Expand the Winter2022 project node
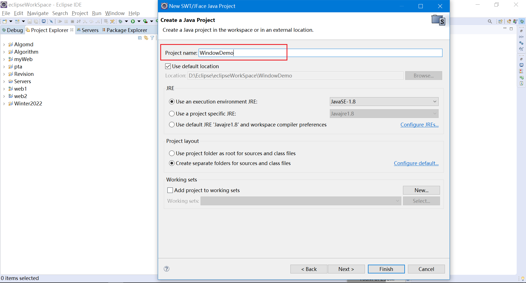The width and height of the screenshot is (526, 283). coord(4,104)
